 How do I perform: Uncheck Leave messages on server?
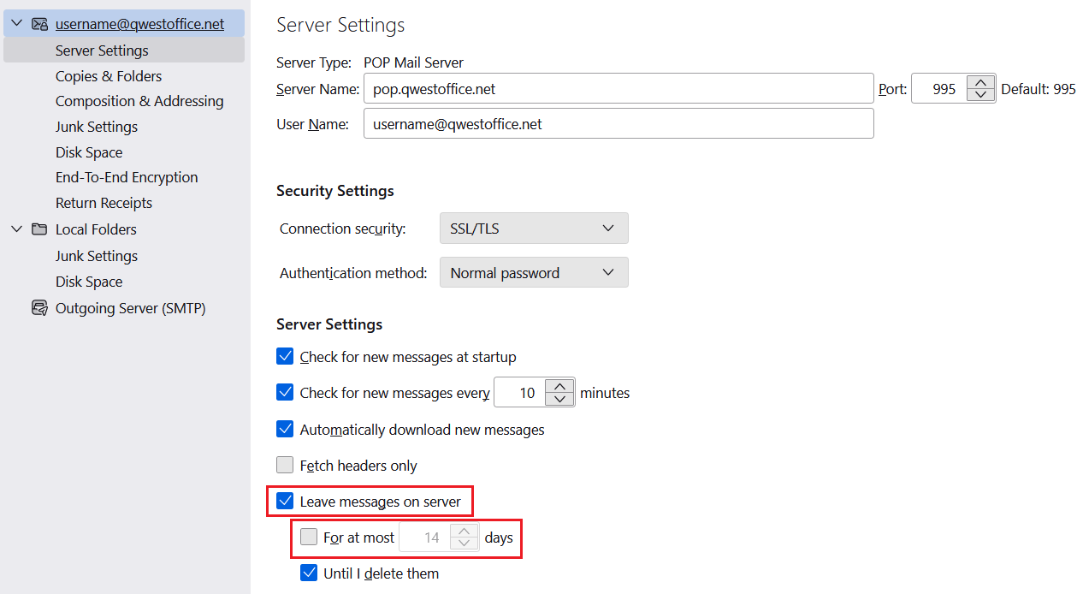285,501
